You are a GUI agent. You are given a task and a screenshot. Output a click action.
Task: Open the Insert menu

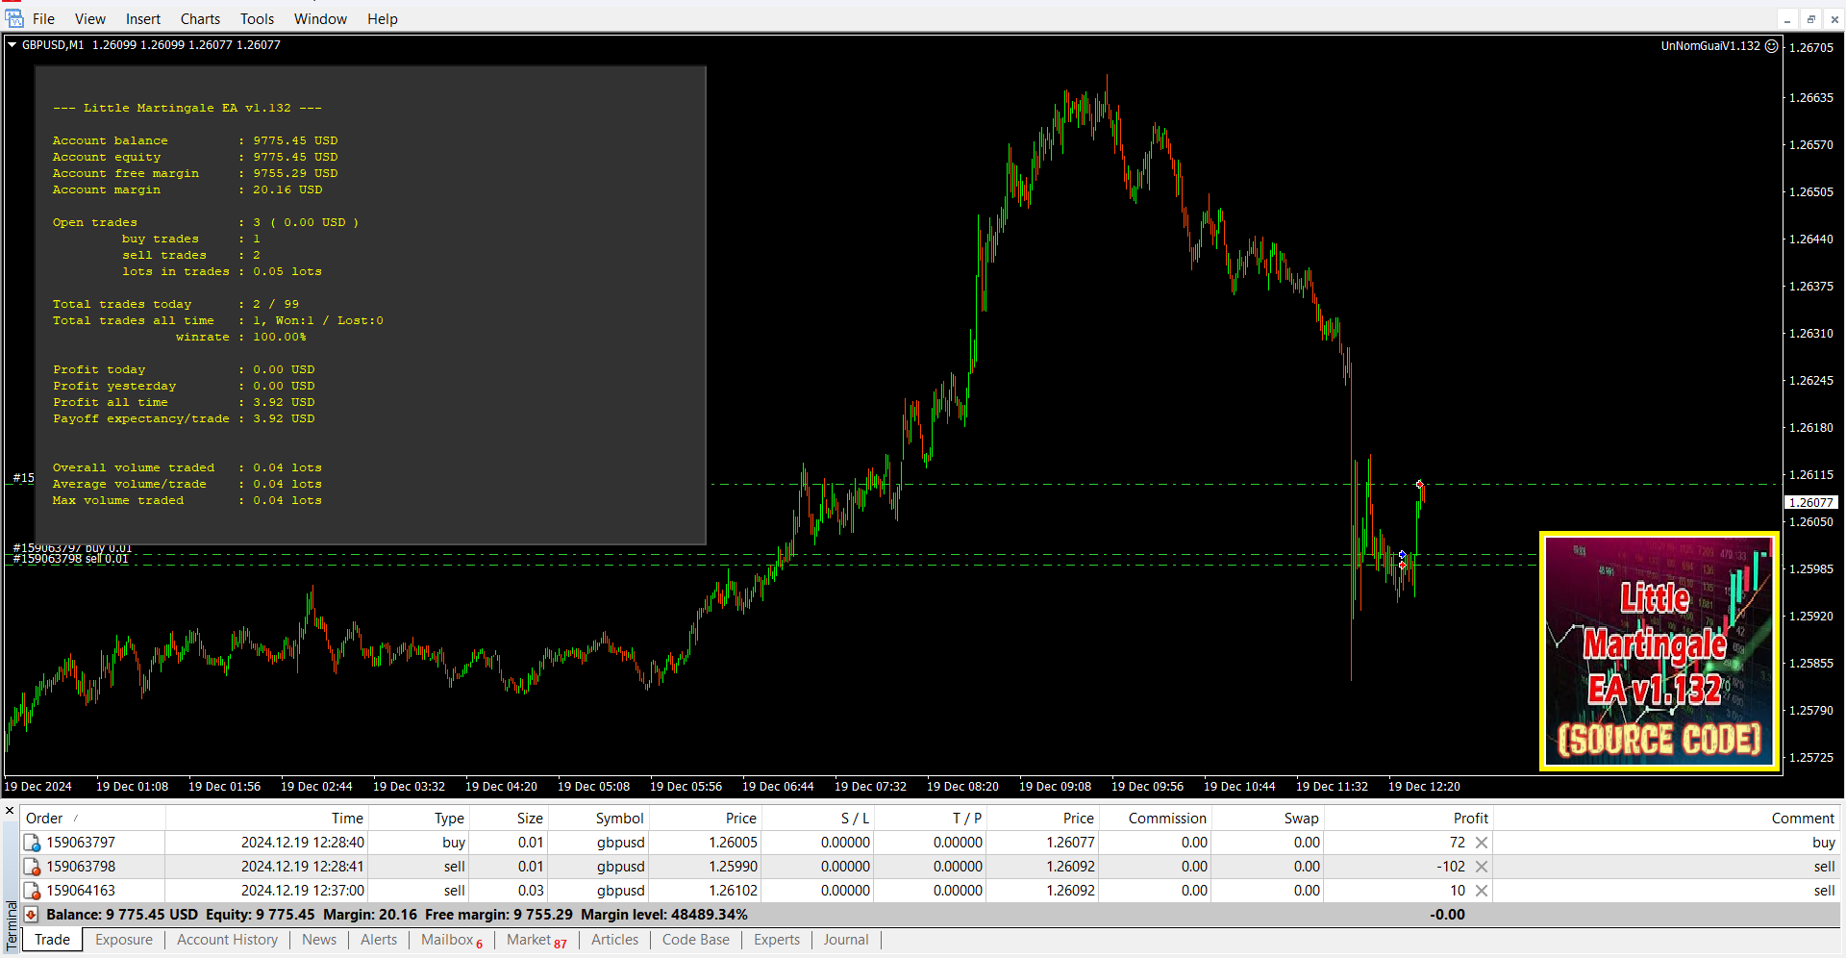coord(143,19)
